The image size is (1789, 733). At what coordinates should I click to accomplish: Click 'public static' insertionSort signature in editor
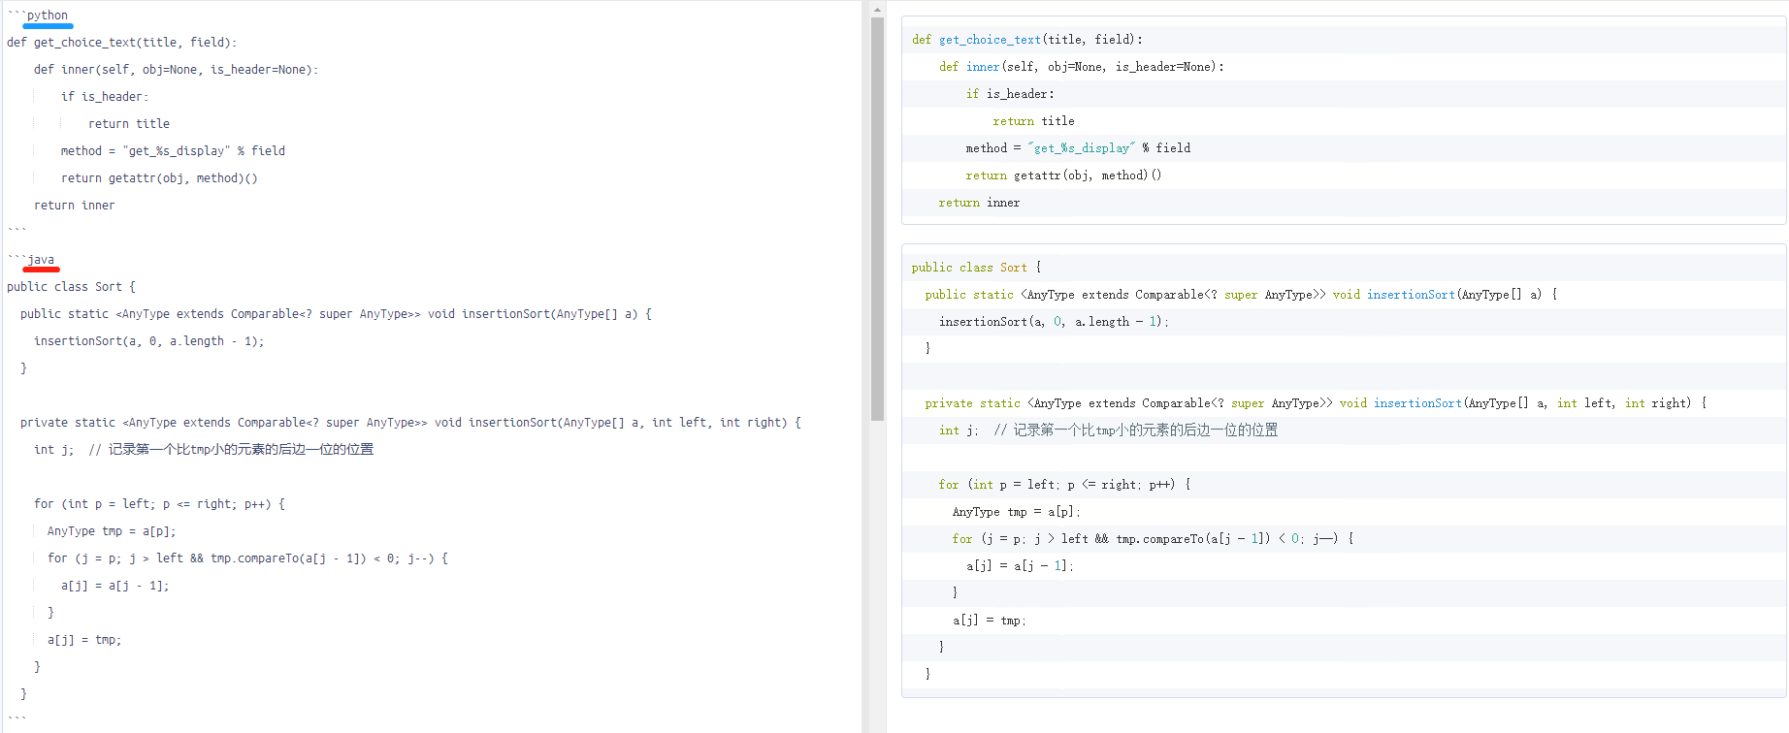coord(336,314)
